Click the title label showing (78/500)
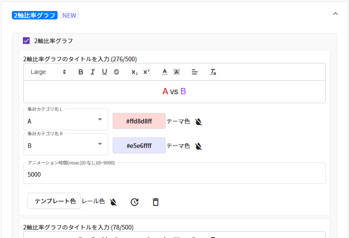 (x=78, y=227)
